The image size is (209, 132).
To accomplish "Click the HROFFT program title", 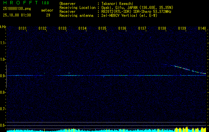I will (x=21, y=3).
